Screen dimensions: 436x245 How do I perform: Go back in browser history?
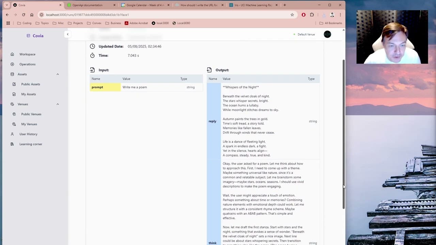pos(7,15)
